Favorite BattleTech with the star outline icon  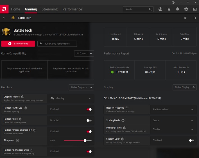click(185, 18)
